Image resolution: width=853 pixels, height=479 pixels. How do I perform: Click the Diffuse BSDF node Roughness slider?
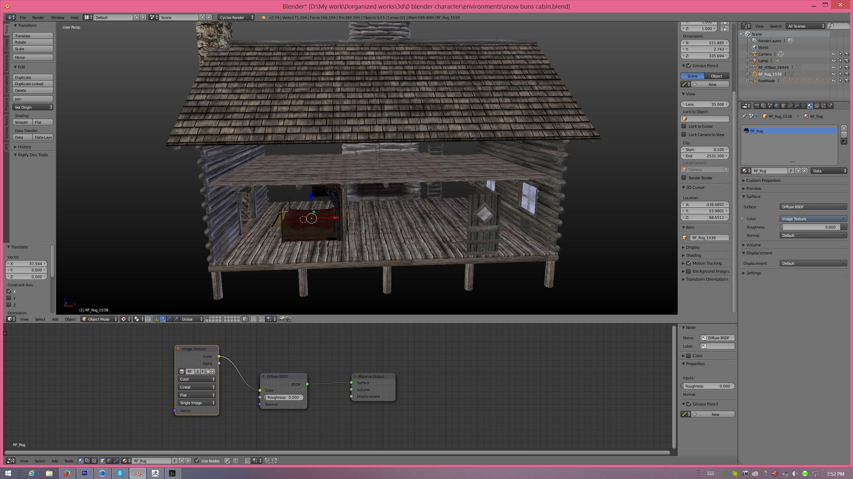(x=283, y=397)
